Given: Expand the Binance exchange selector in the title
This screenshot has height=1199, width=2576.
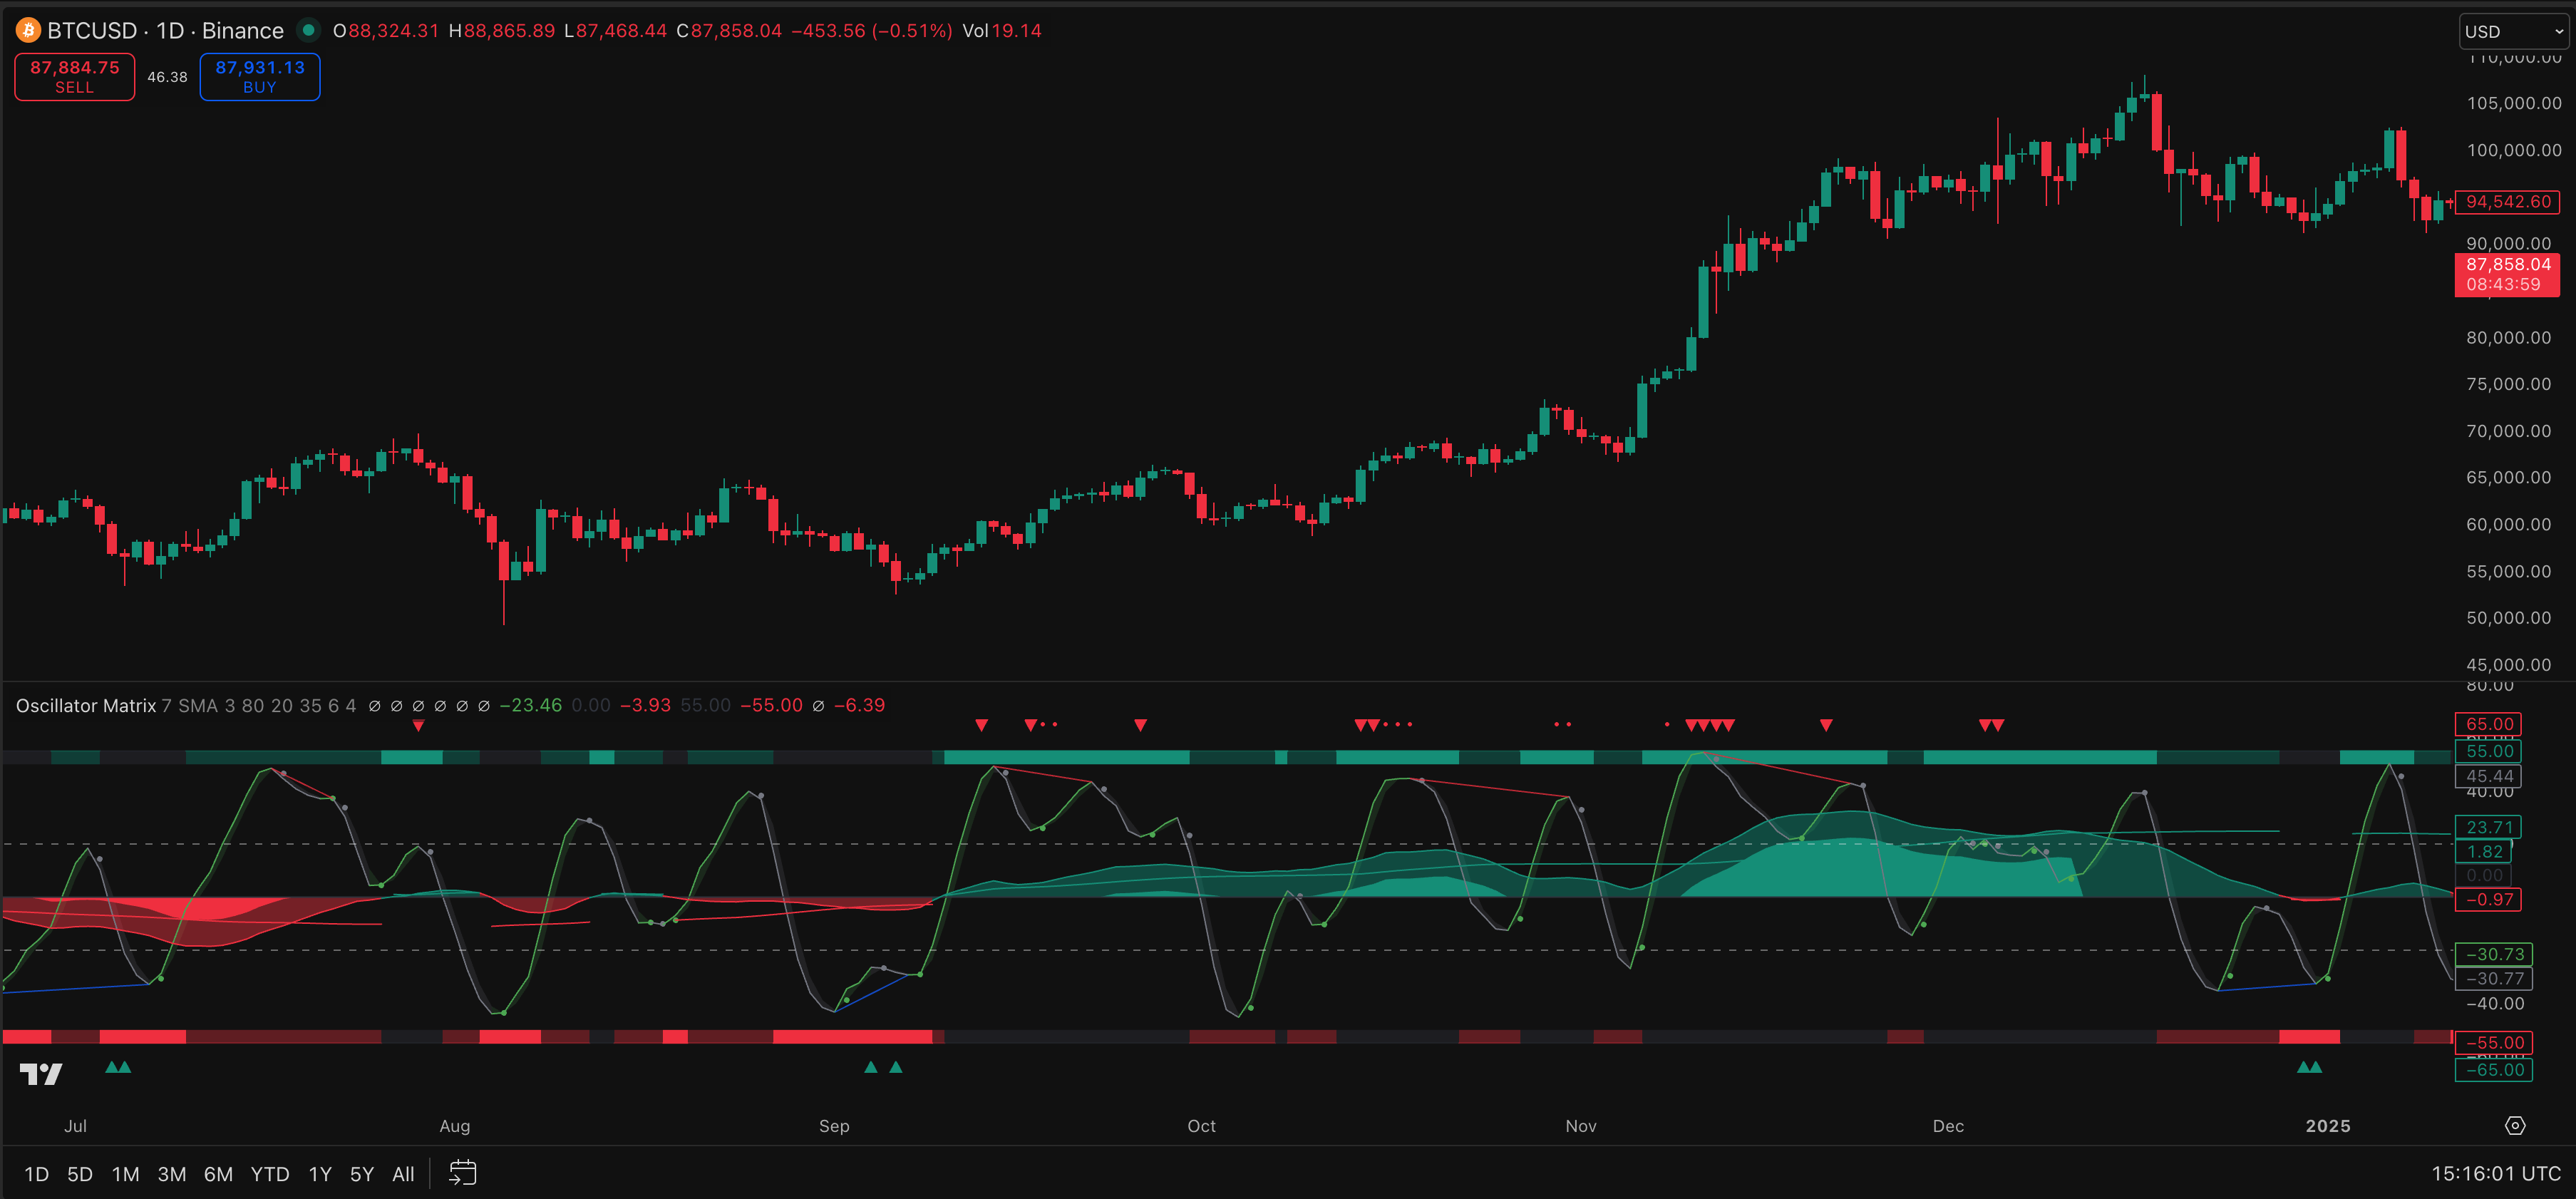Looking at the screenshot, I should 241,30.
